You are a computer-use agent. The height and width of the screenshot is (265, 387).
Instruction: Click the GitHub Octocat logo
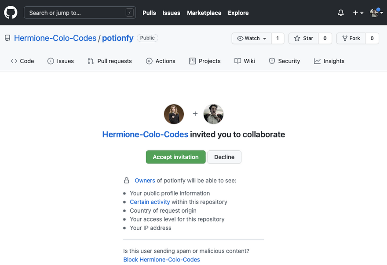11,13
